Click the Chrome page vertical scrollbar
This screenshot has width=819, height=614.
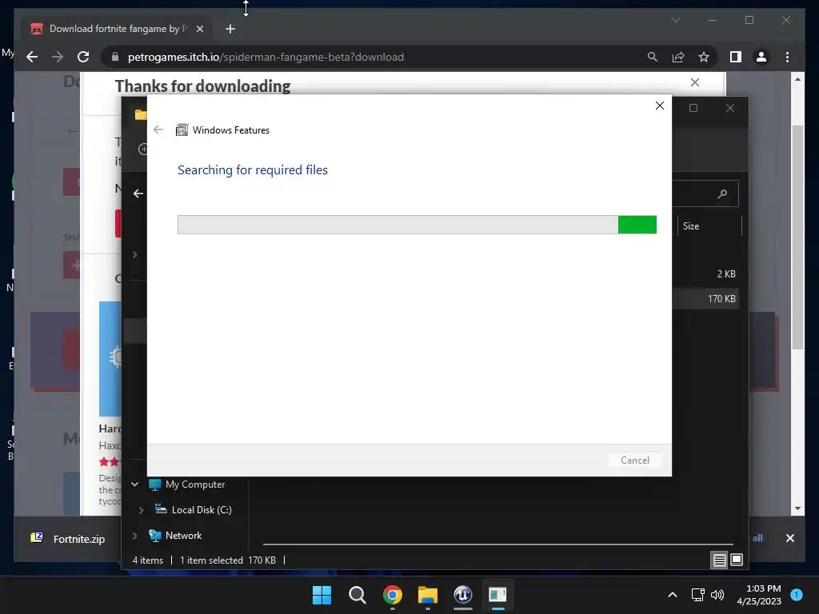[797, 237]
